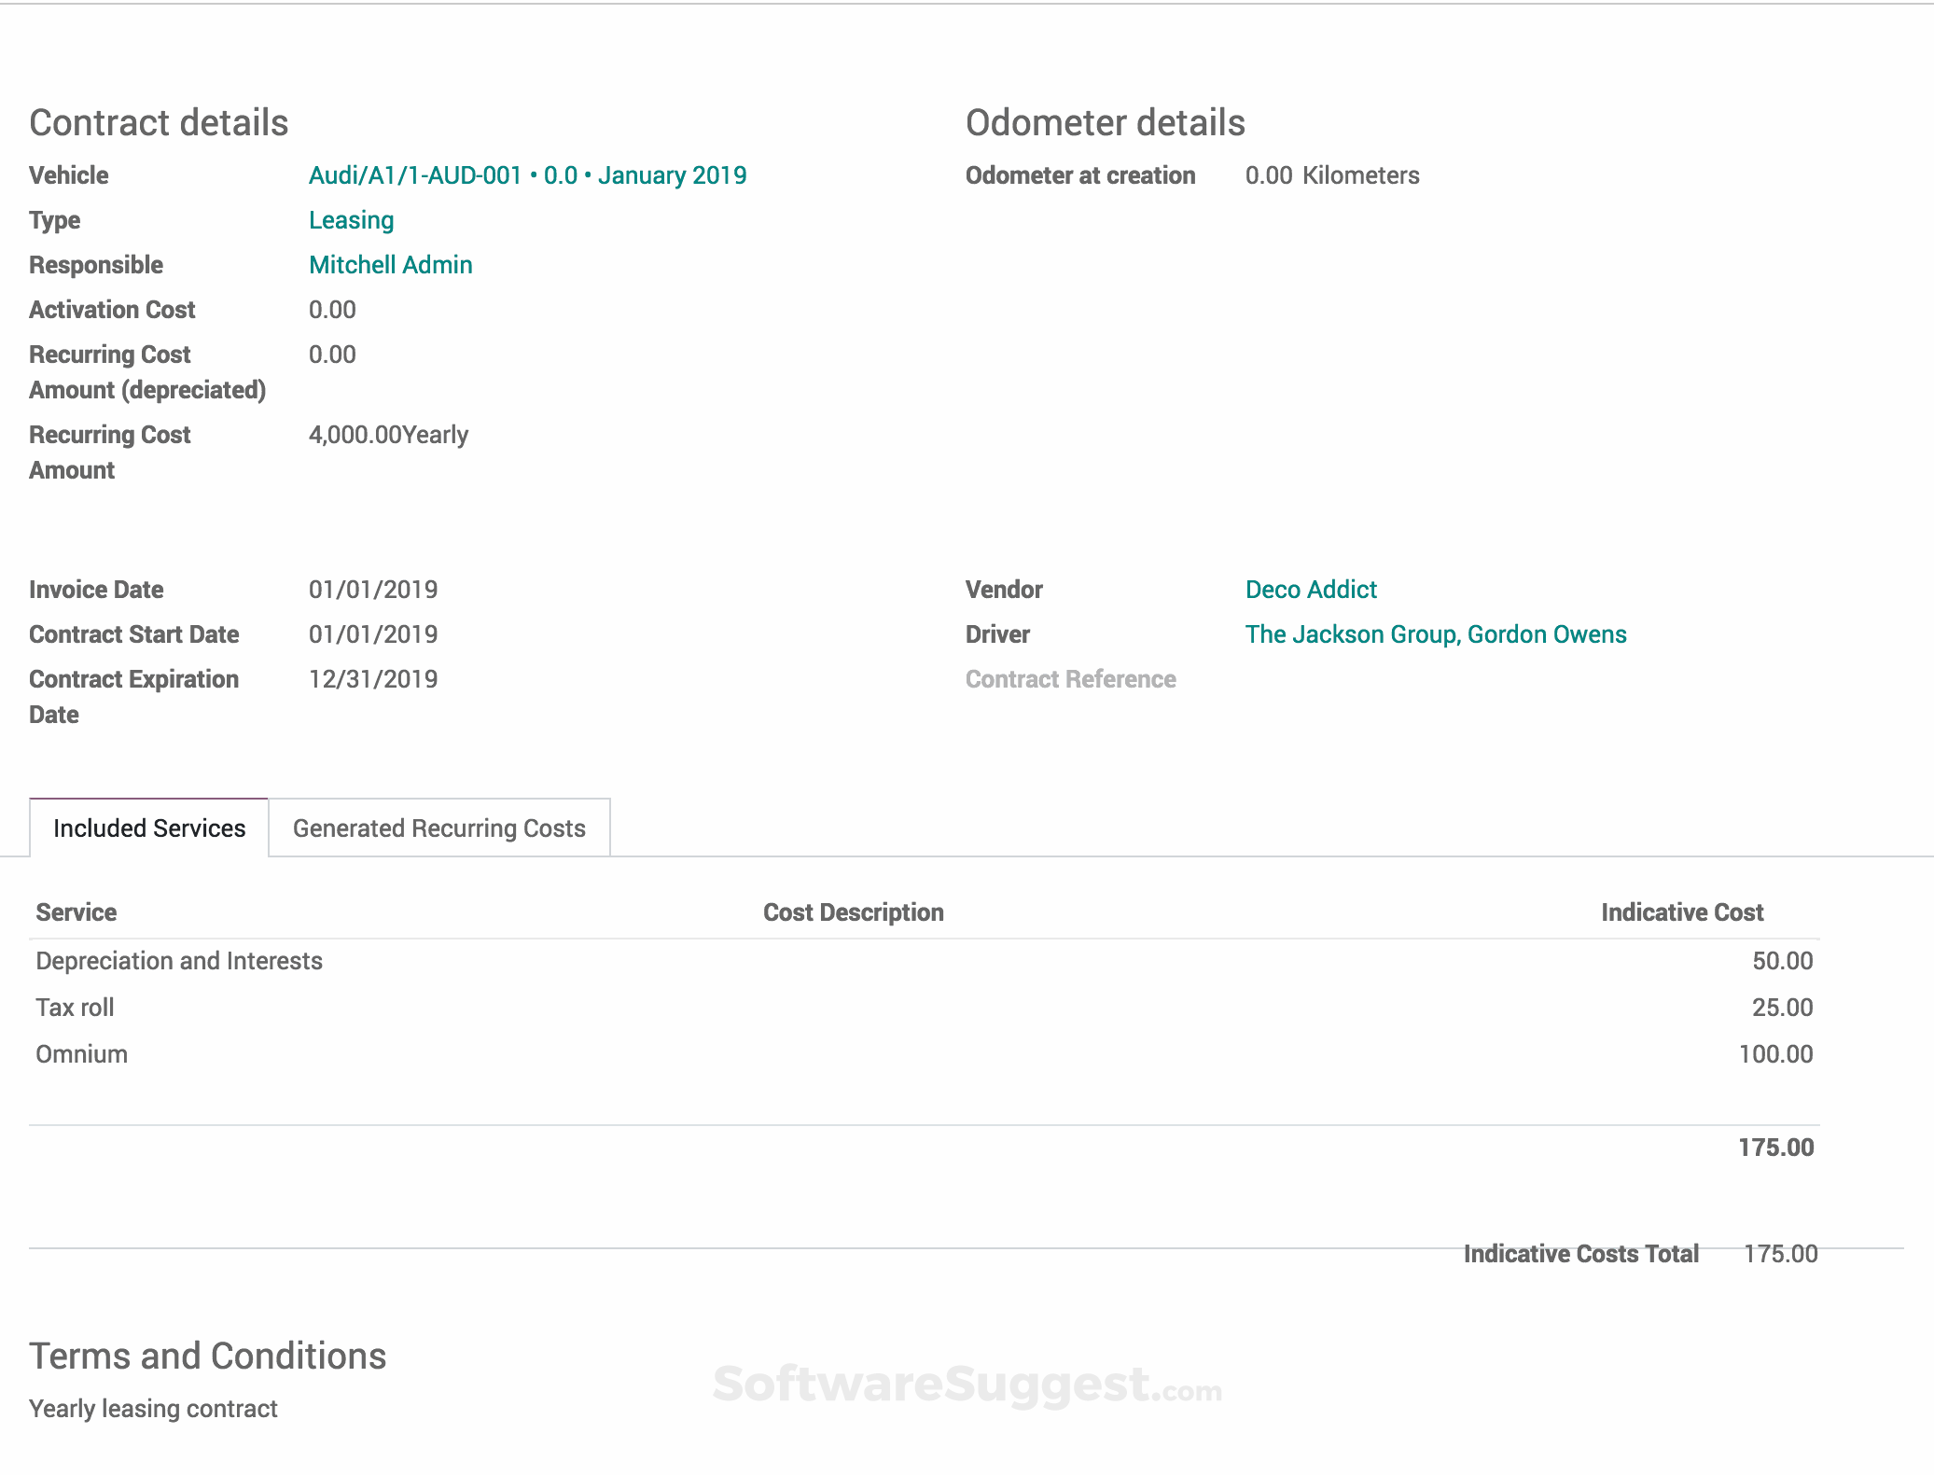Screen dimensions: 1934x1475
Task: Click the Yearly leasing contract terms text
Action: point(153,1409)
